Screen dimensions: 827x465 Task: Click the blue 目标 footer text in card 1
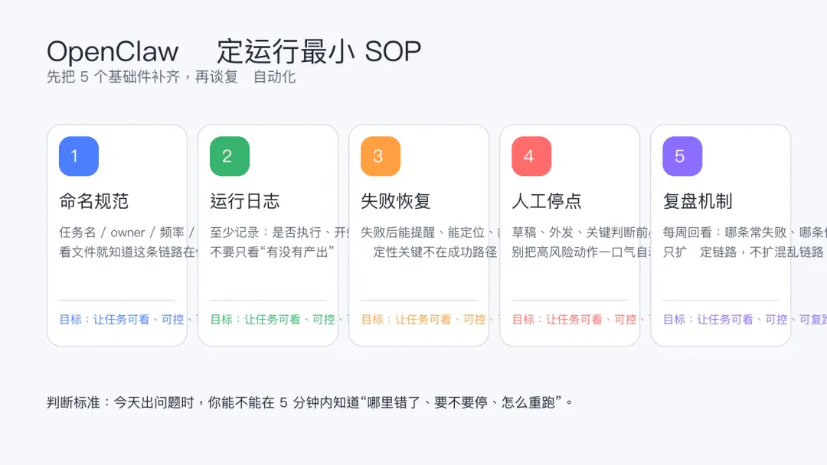(x=123, y=320)
